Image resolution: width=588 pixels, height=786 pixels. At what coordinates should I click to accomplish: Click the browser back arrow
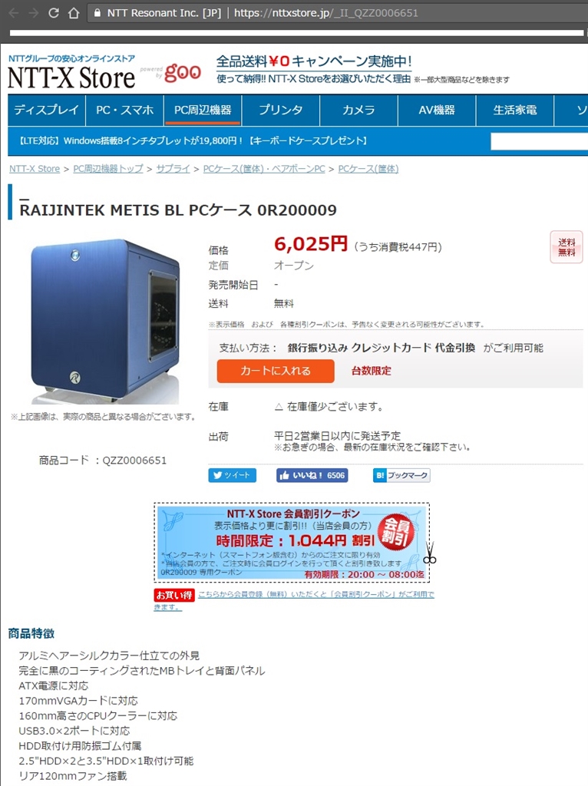(x=14, y=13)
